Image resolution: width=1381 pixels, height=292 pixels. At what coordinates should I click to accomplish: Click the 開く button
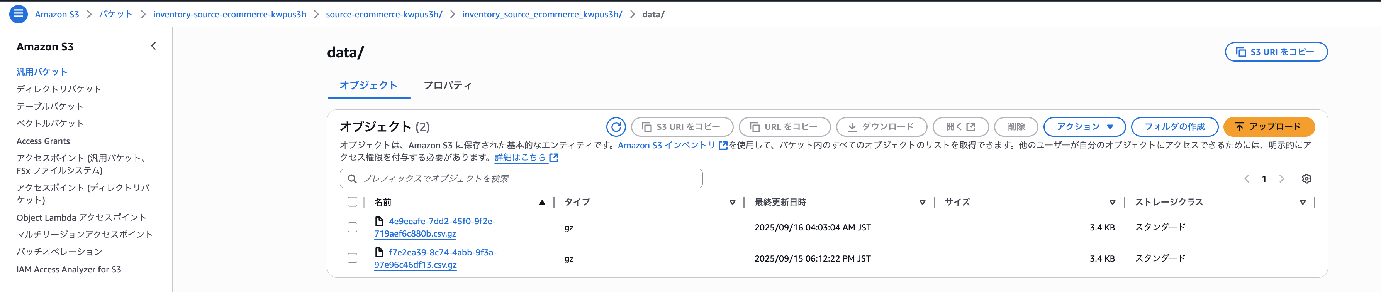pos(961,127)
